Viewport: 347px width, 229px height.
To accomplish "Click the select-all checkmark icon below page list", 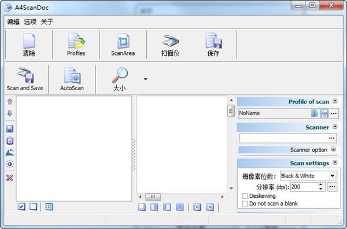I will tap(21, 206).
